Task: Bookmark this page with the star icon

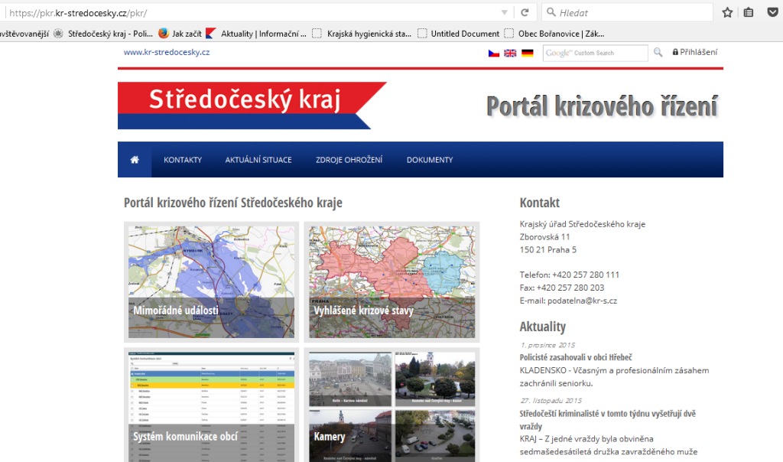Action: click(x=727, y=12)
